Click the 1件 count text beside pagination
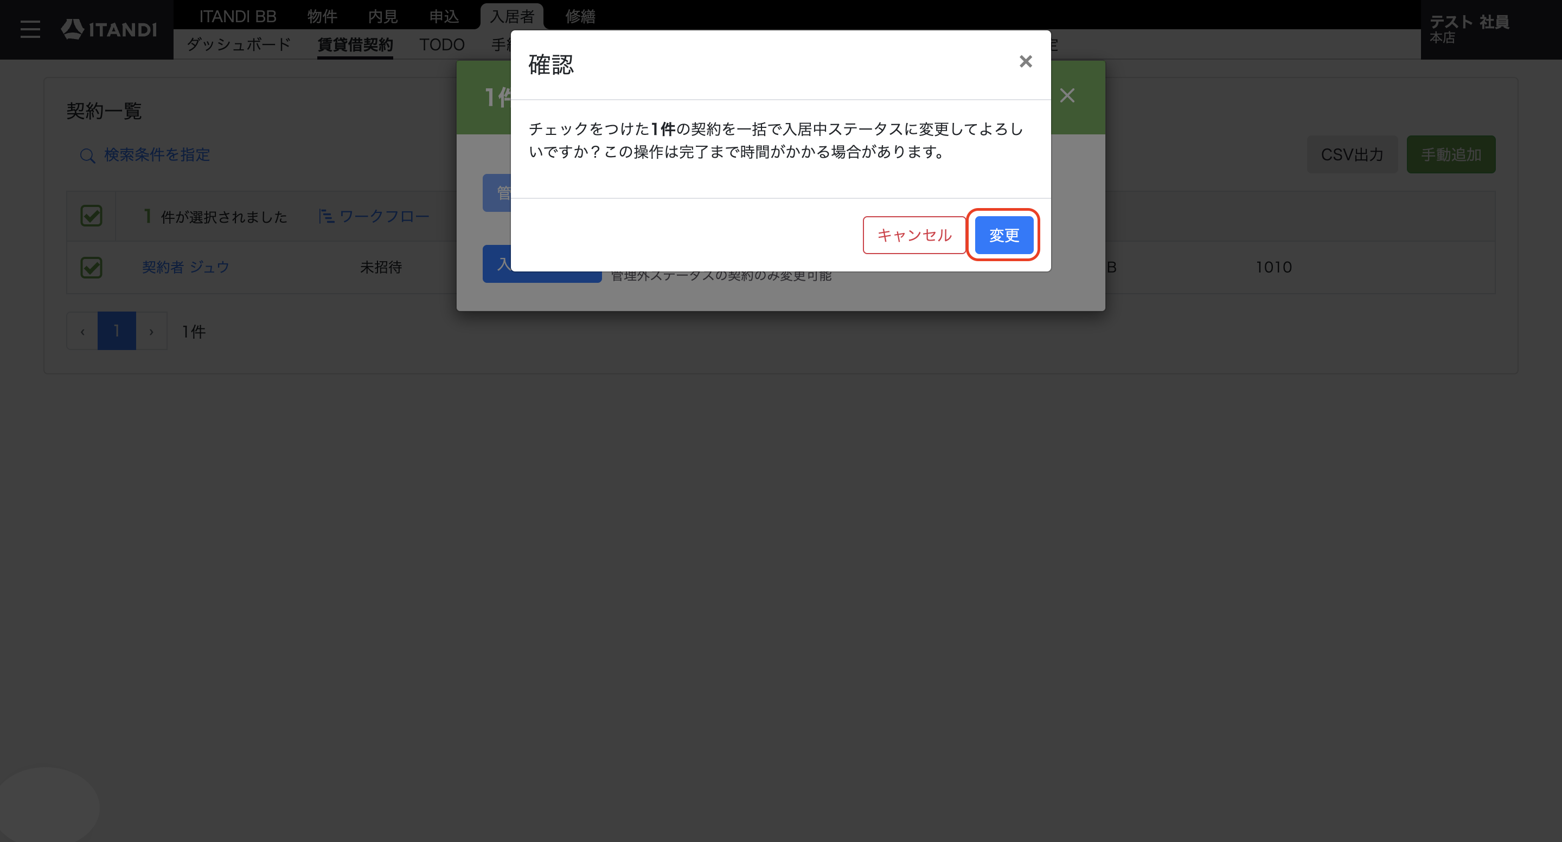This screenshot has width=1562, height=842. point(194,332)
